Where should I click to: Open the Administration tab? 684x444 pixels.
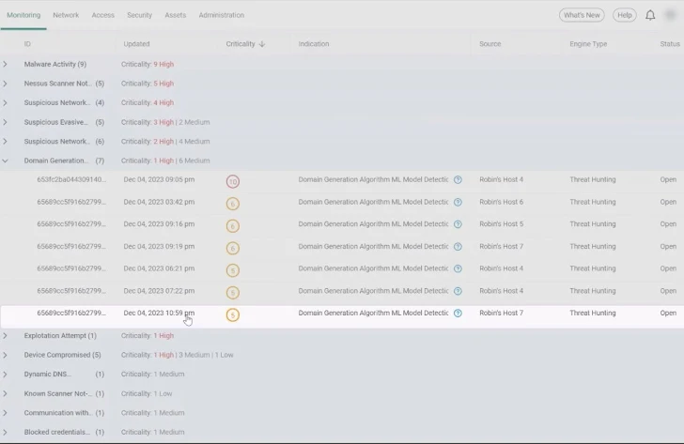point(221,15)
